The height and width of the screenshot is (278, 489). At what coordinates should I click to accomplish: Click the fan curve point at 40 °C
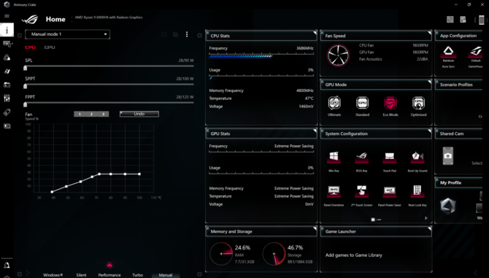coord(52,192)
